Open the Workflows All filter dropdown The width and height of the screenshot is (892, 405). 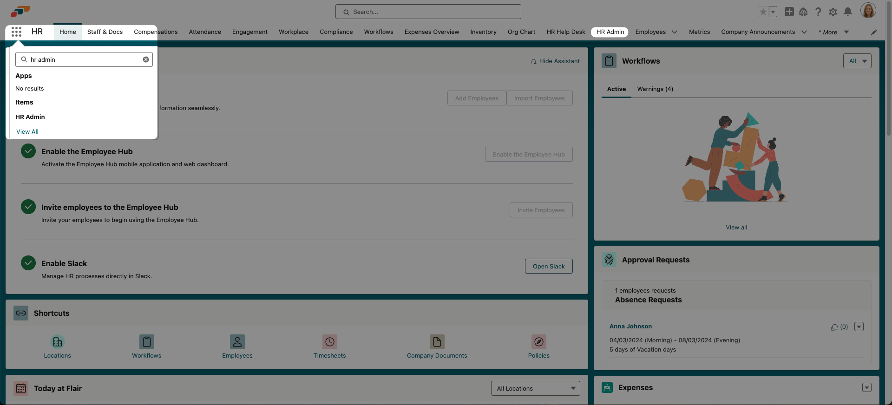(x=857, y=61)
